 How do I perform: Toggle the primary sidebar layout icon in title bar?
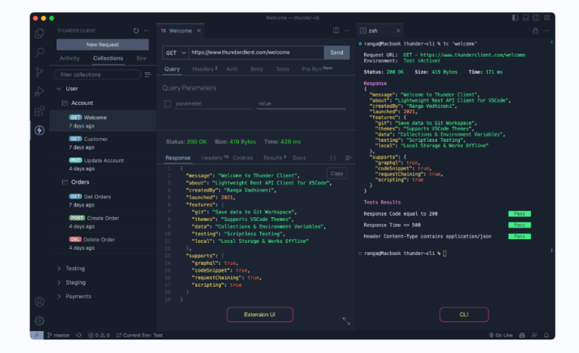(516, 17)
